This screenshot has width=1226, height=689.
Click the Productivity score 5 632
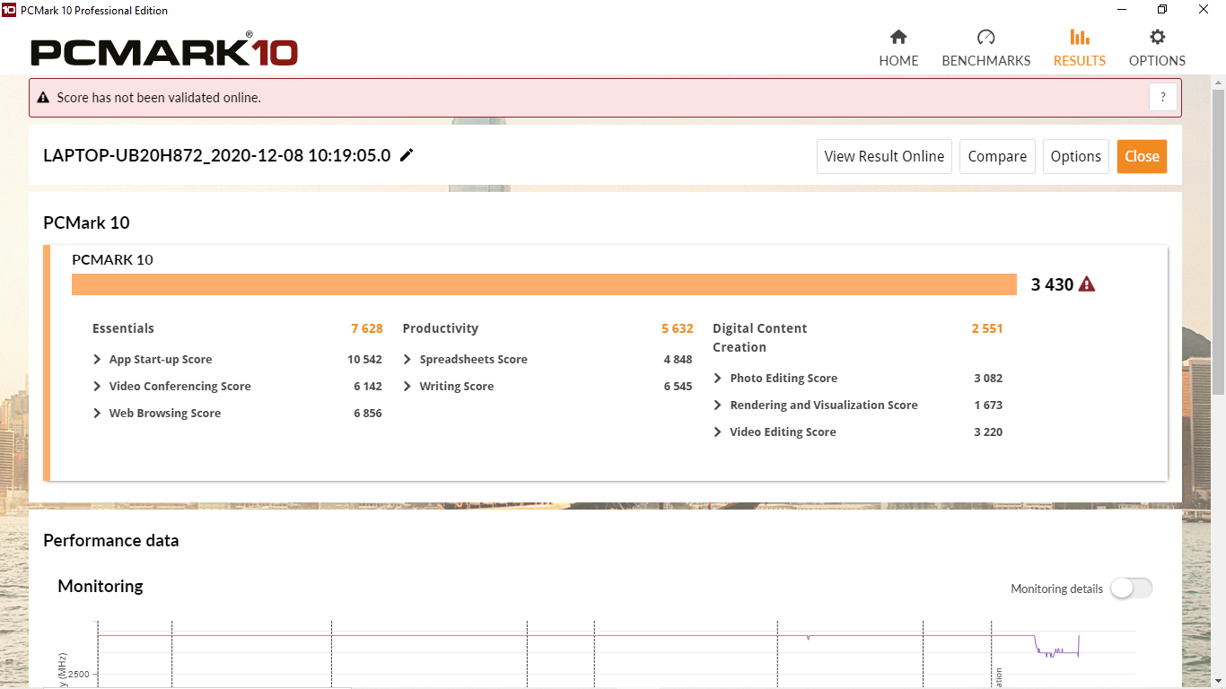(678, 328)
